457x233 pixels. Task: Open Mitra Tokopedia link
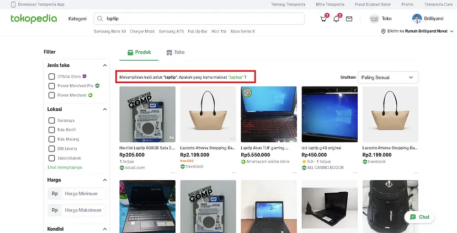tap(330, 4)
